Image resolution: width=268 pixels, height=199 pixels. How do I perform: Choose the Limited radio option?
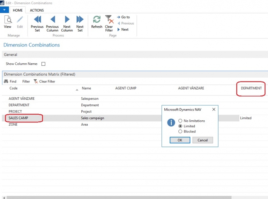click(180, 126)
